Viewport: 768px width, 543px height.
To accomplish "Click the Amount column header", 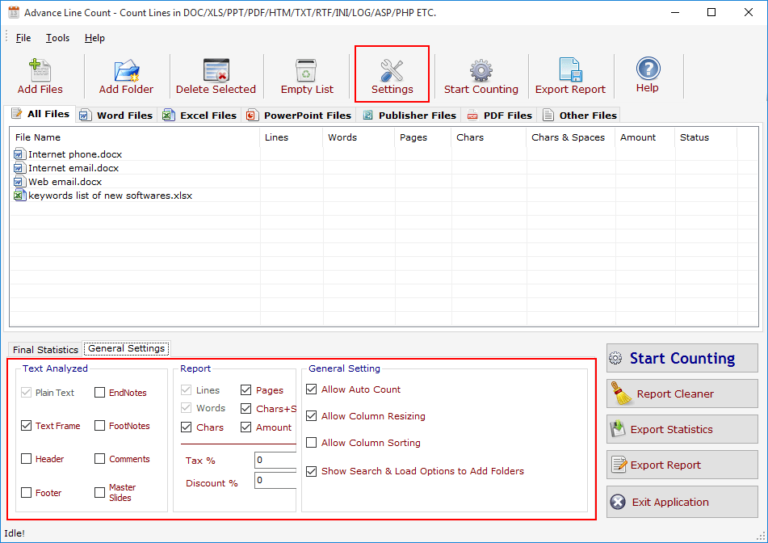I will pyautogui.click(x=645, y=137).
